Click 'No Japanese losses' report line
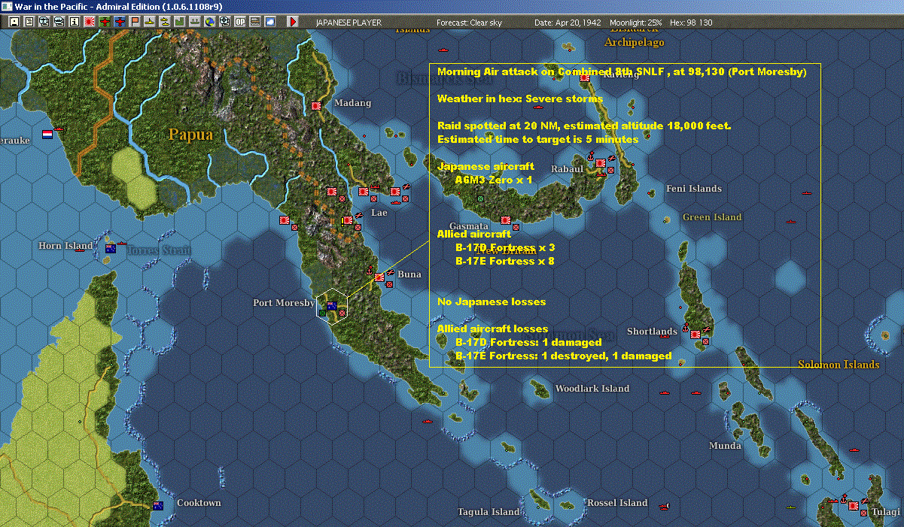 (492, 301)
